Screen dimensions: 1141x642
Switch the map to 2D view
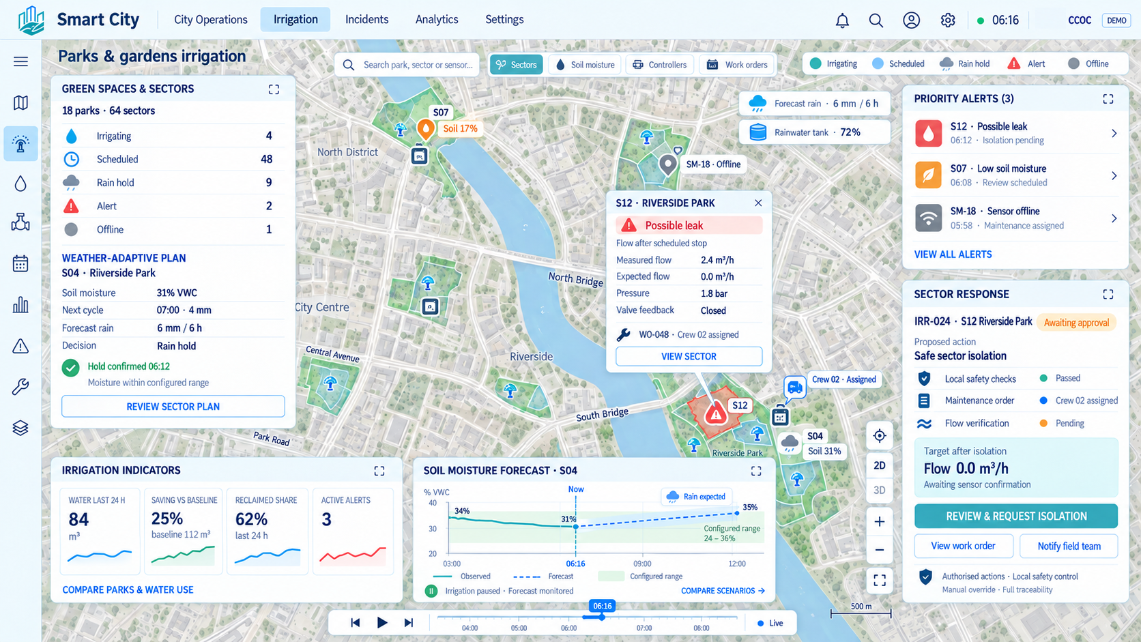pyautogui.click(x=880, y=466)
